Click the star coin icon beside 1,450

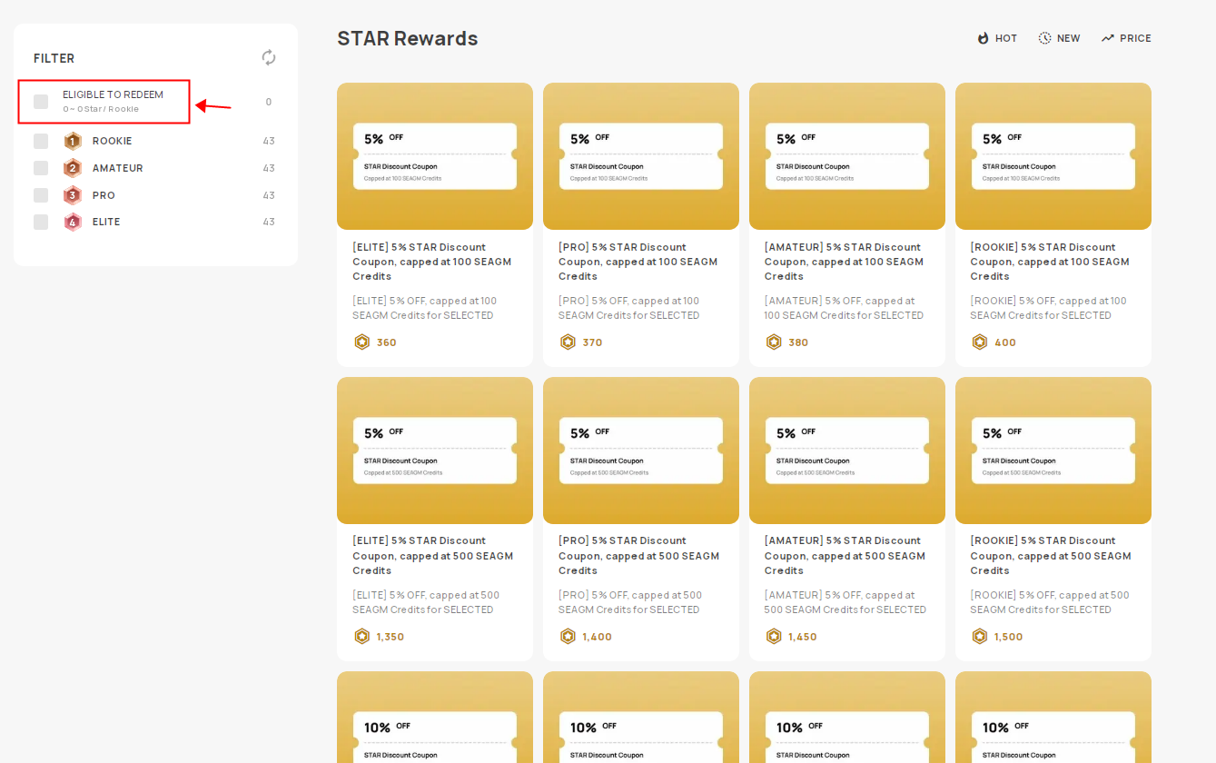(774, 636)
